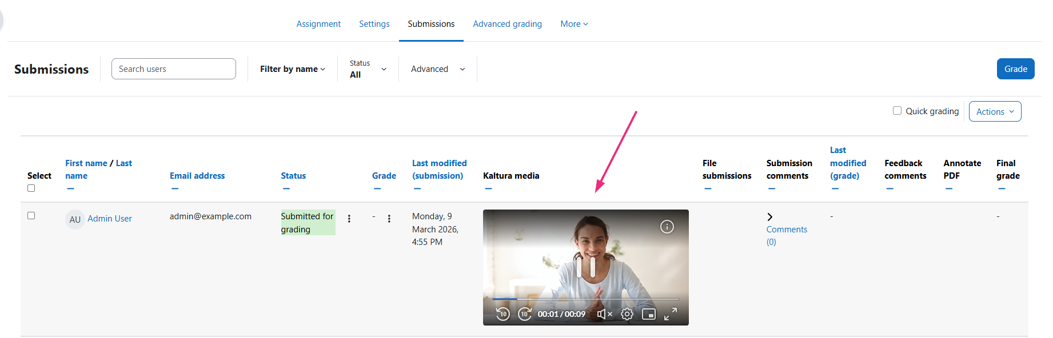The height and width of the screenshot is (338, 1053).
Task: Seek on video progress bar
Action: [586, 299]
